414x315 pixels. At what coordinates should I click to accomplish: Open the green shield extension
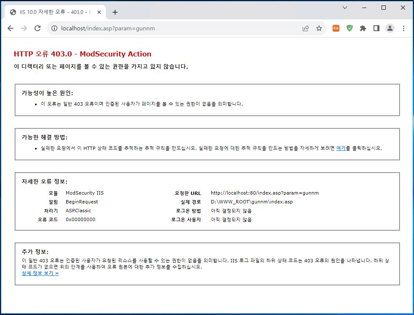(349, 28)
